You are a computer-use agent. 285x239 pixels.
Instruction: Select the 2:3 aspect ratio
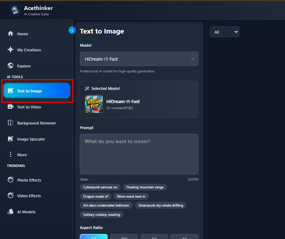[x=184, y=237]
